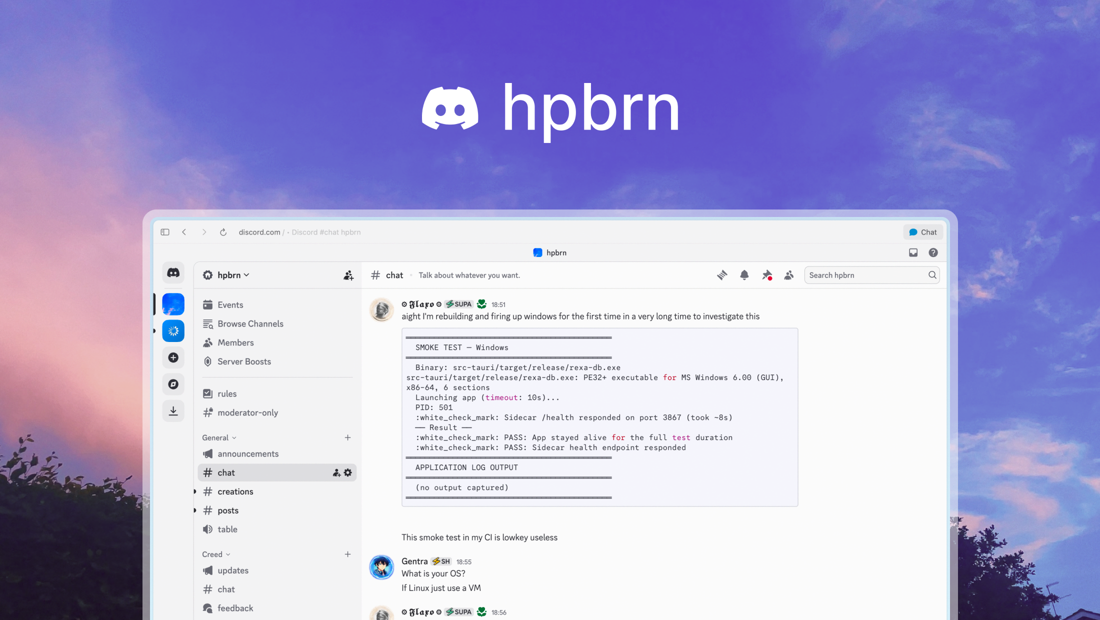Expand the posts channel threads arrow

pos(195,510)
